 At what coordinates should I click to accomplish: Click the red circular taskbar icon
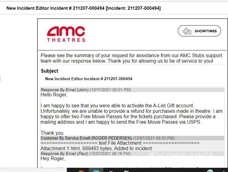[x=81, y=170]
